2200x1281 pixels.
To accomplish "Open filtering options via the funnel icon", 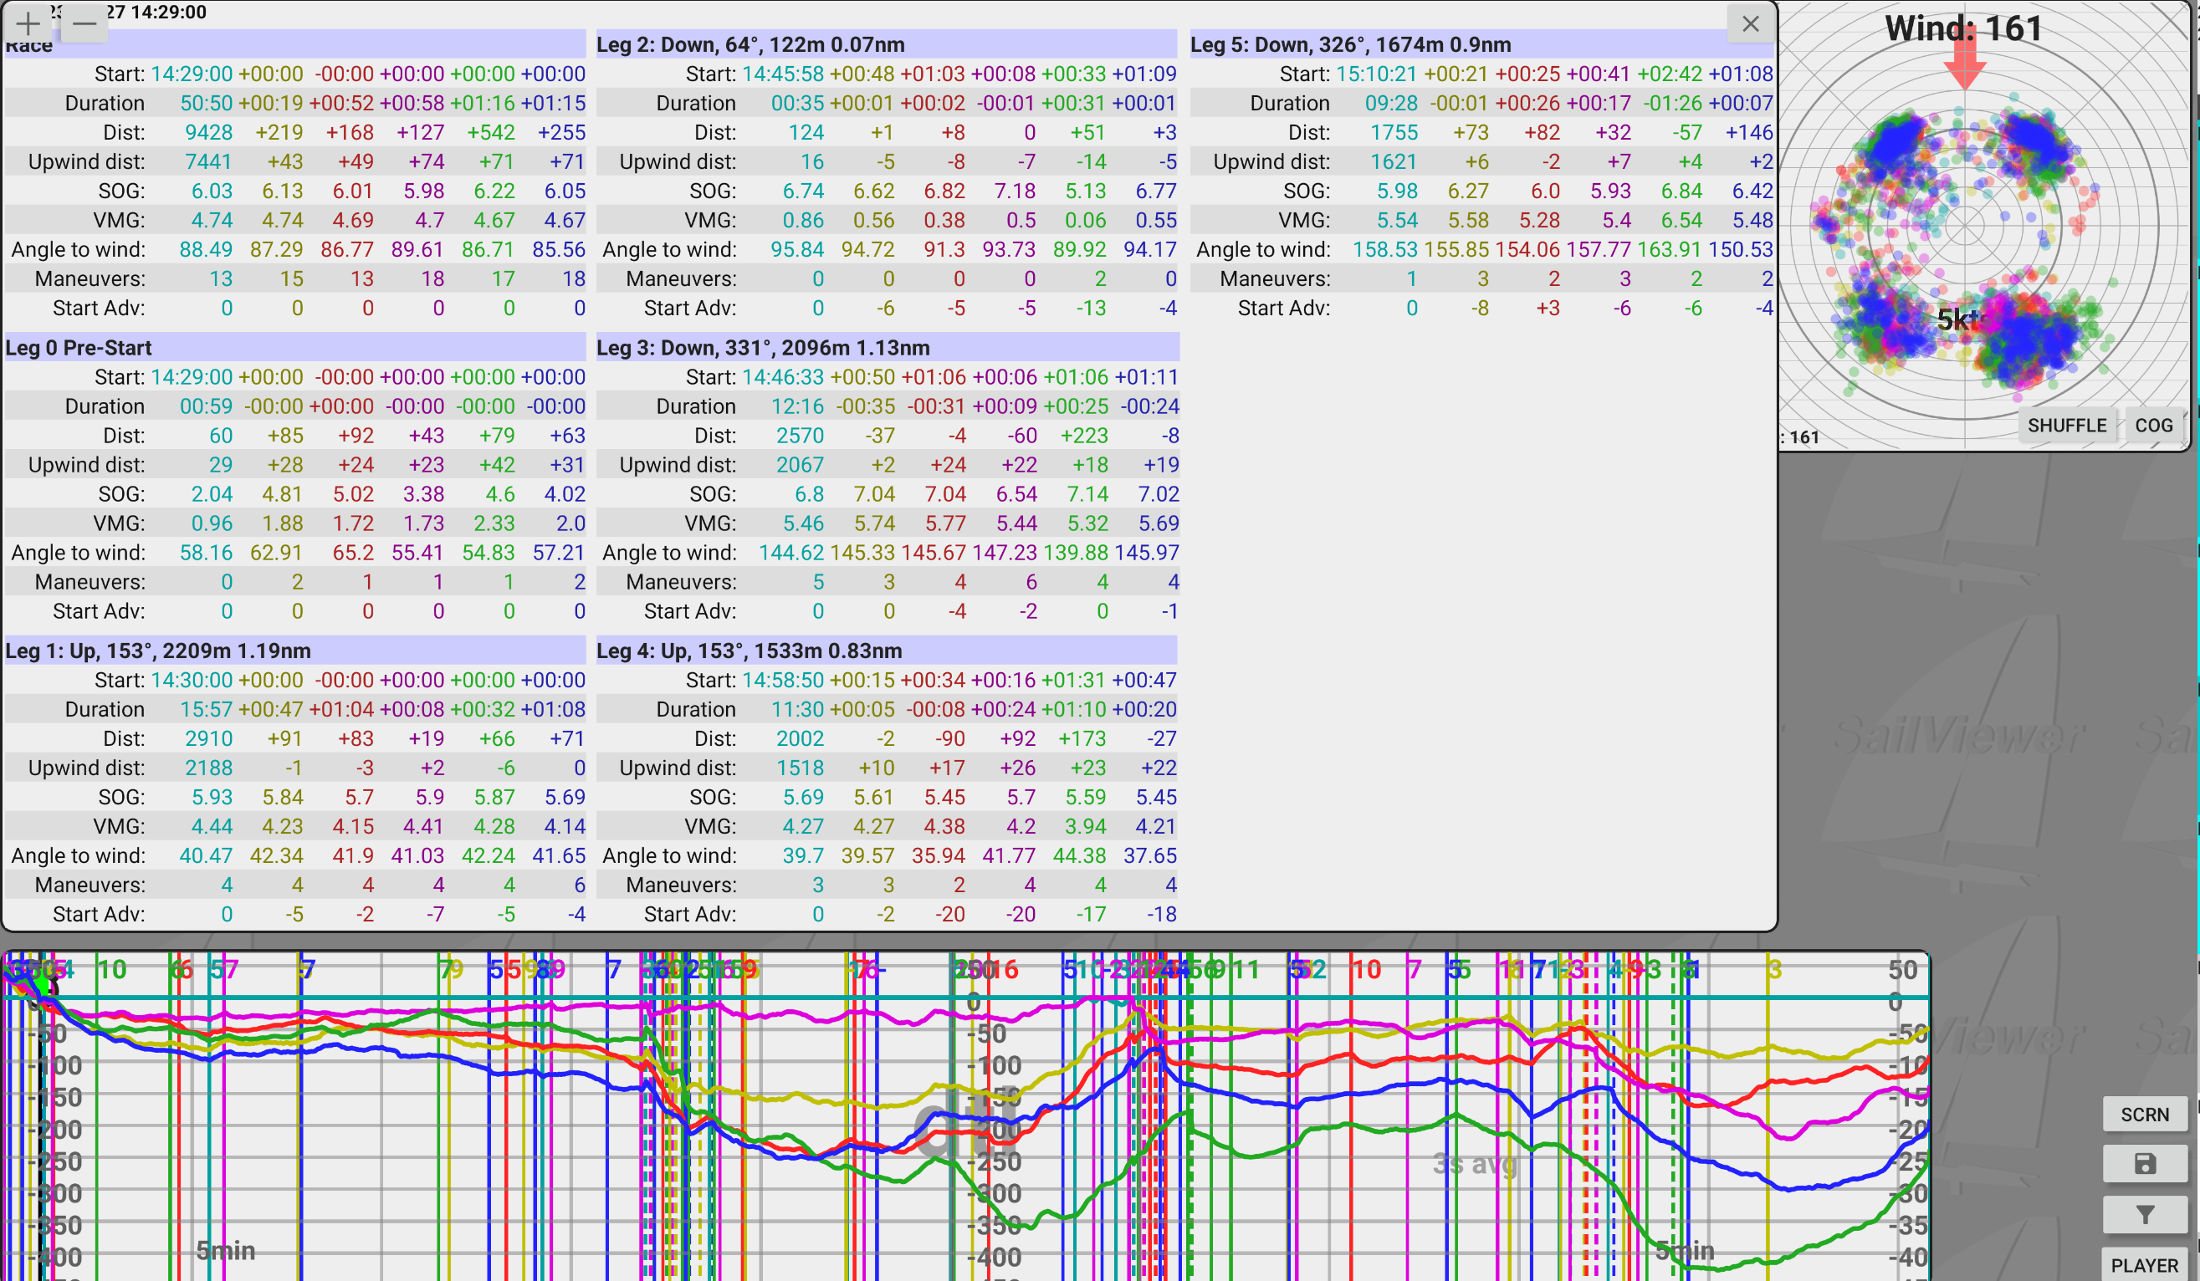I will pos(2145,1214).
